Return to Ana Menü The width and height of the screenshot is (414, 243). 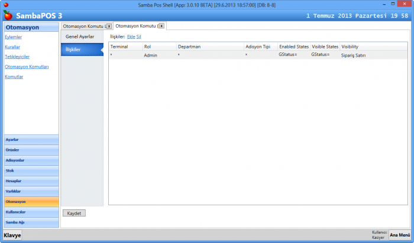(x=400, y=235)
